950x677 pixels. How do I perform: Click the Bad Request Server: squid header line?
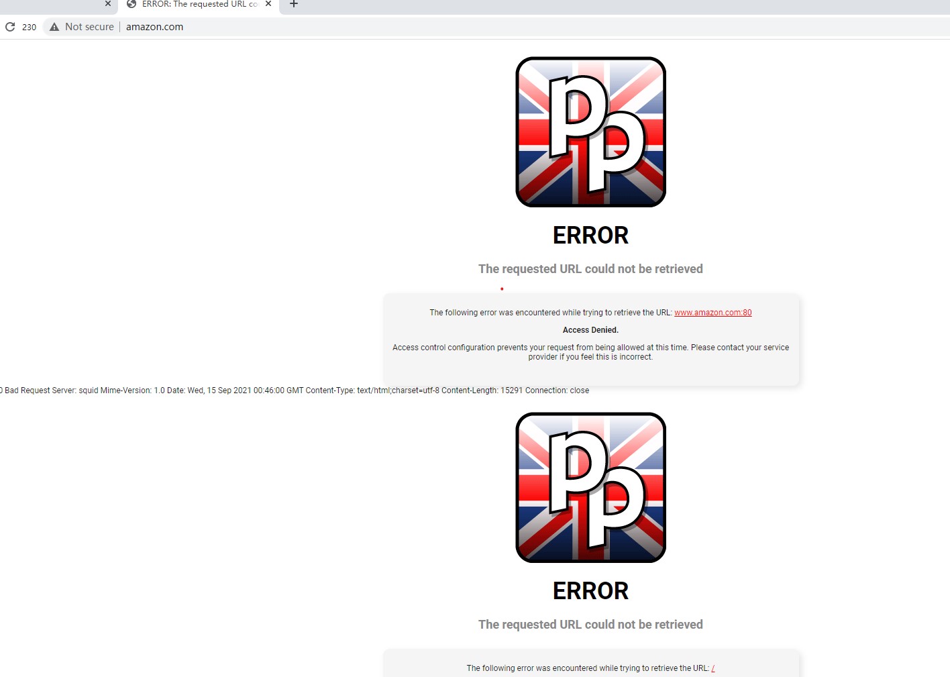click(x=295, y=390)
